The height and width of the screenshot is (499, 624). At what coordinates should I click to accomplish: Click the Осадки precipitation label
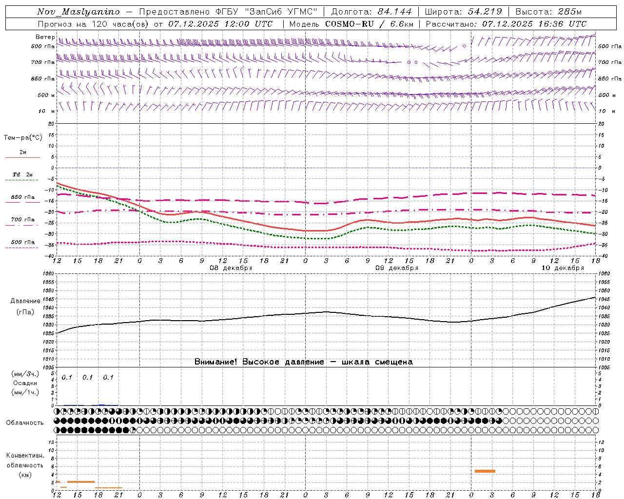[24, 383]
